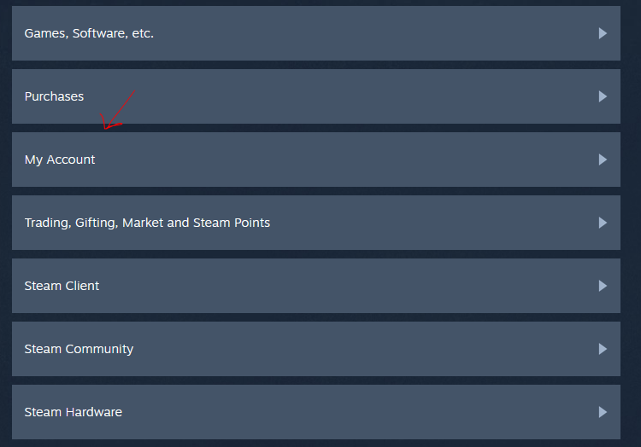Click the middle of the Steam Client panel
The height and width of the screenshot is (447, 641).
pos(316,286)
